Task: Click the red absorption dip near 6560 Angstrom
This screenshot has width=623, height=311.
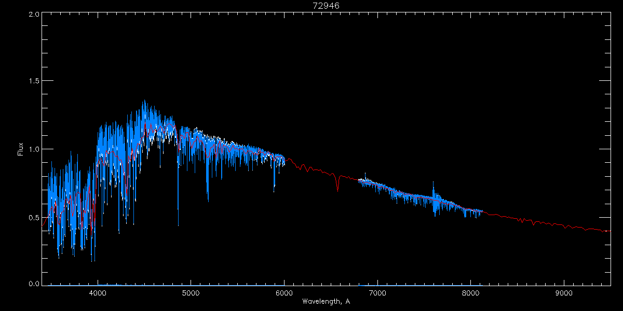Action: [x=337, y=184]
